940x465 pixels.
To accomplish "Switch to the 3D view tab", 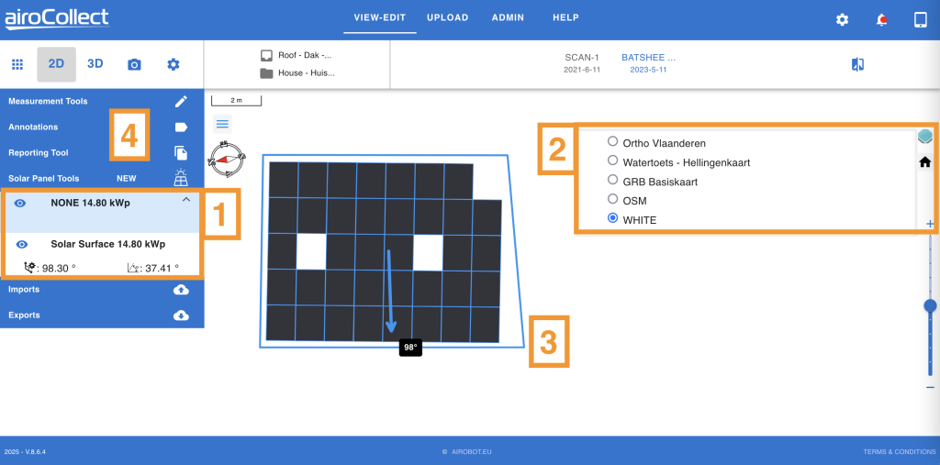I will tap(95, 64).
